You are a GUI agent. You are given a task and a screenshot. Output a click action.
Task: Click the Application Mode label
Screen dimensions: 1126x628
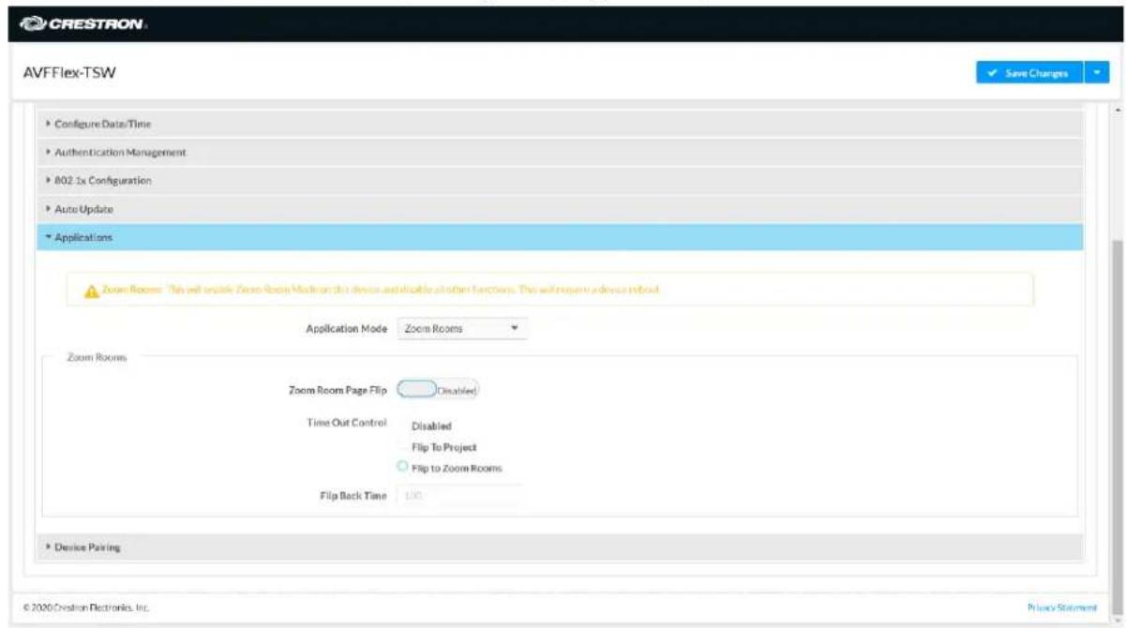click(346, 329)
